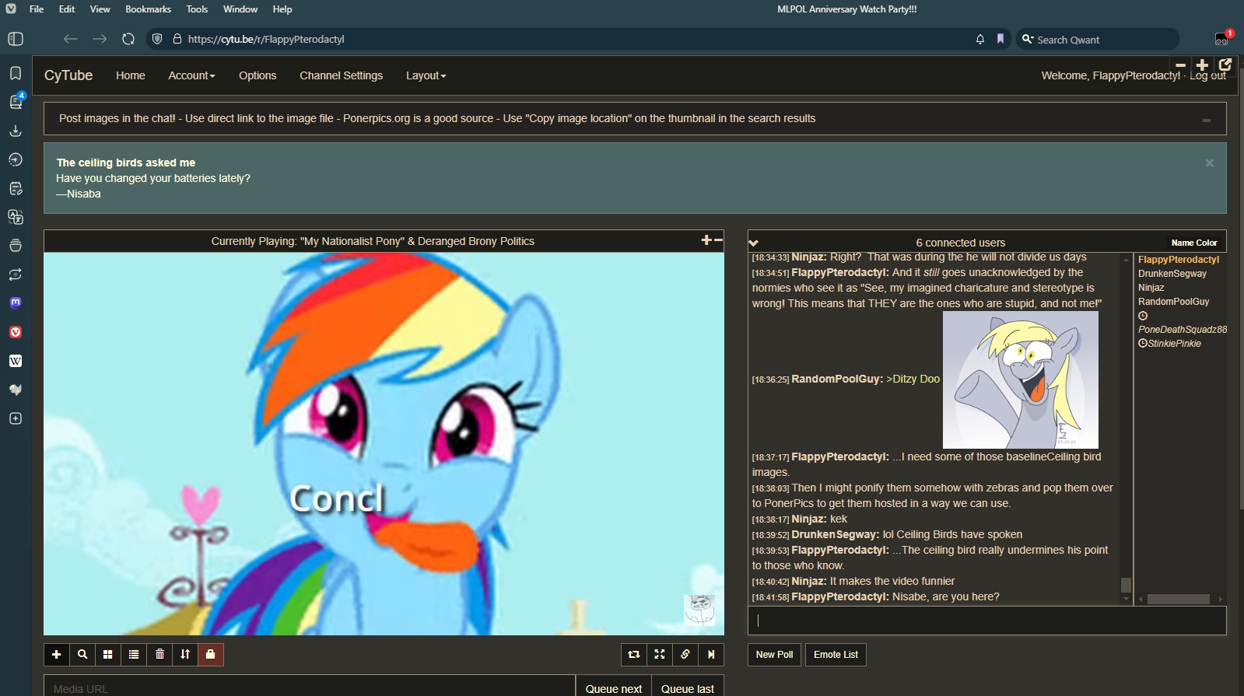Open the Emote List
The height and width of the screenshot is (696, 1244).
pos(836,655)
